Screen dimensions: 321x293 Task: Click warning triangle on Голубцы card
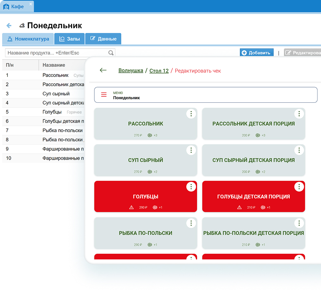coord(132,207)
